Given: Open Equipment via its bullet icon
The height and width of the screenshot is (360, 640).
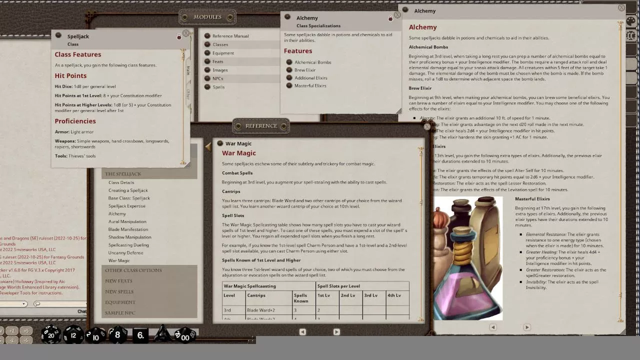Looking at the screenshot, I should [207, 53].
